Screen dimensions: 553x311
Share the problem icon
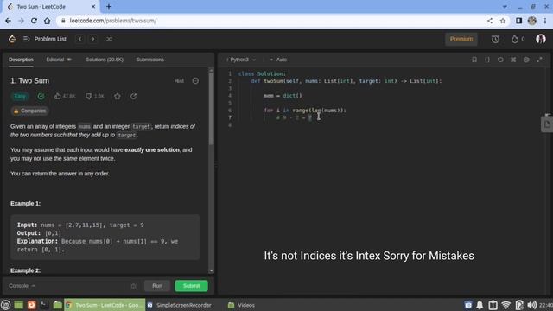click(x=133, y=96)
